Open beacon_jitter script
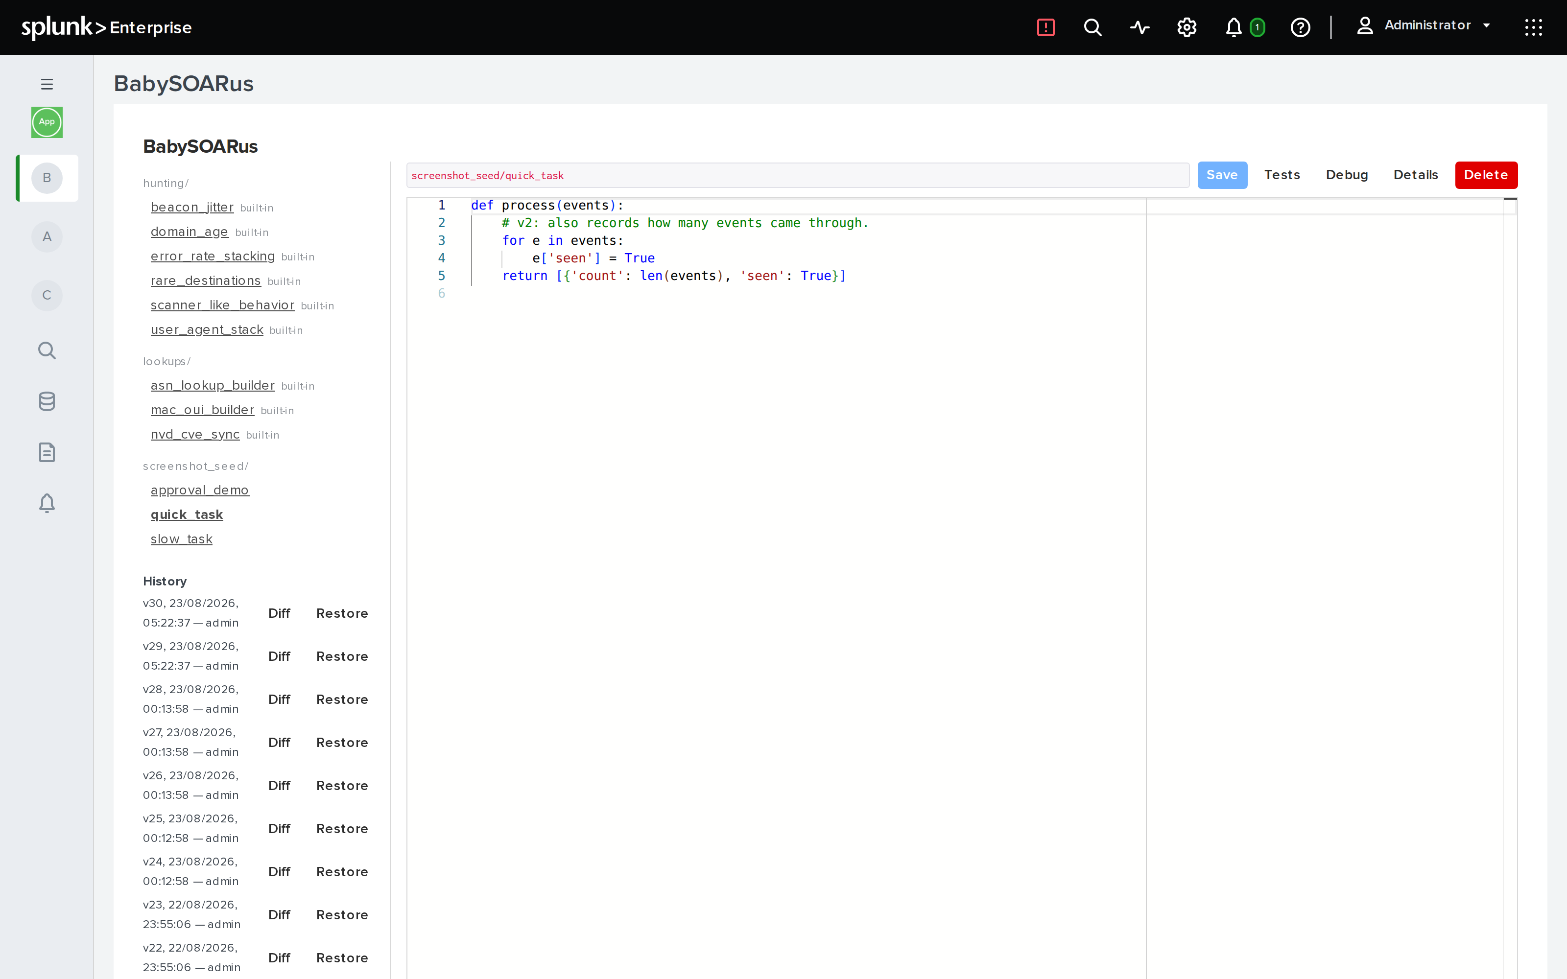The height and width of the screenshot is (979, 1567). [191, 207]
